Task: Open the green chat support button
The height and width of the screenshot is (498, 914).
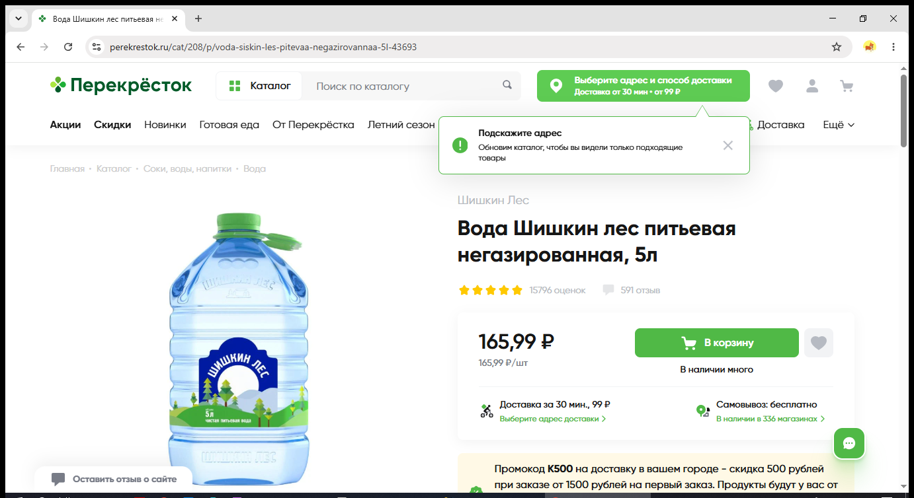Action: (849, 443)
